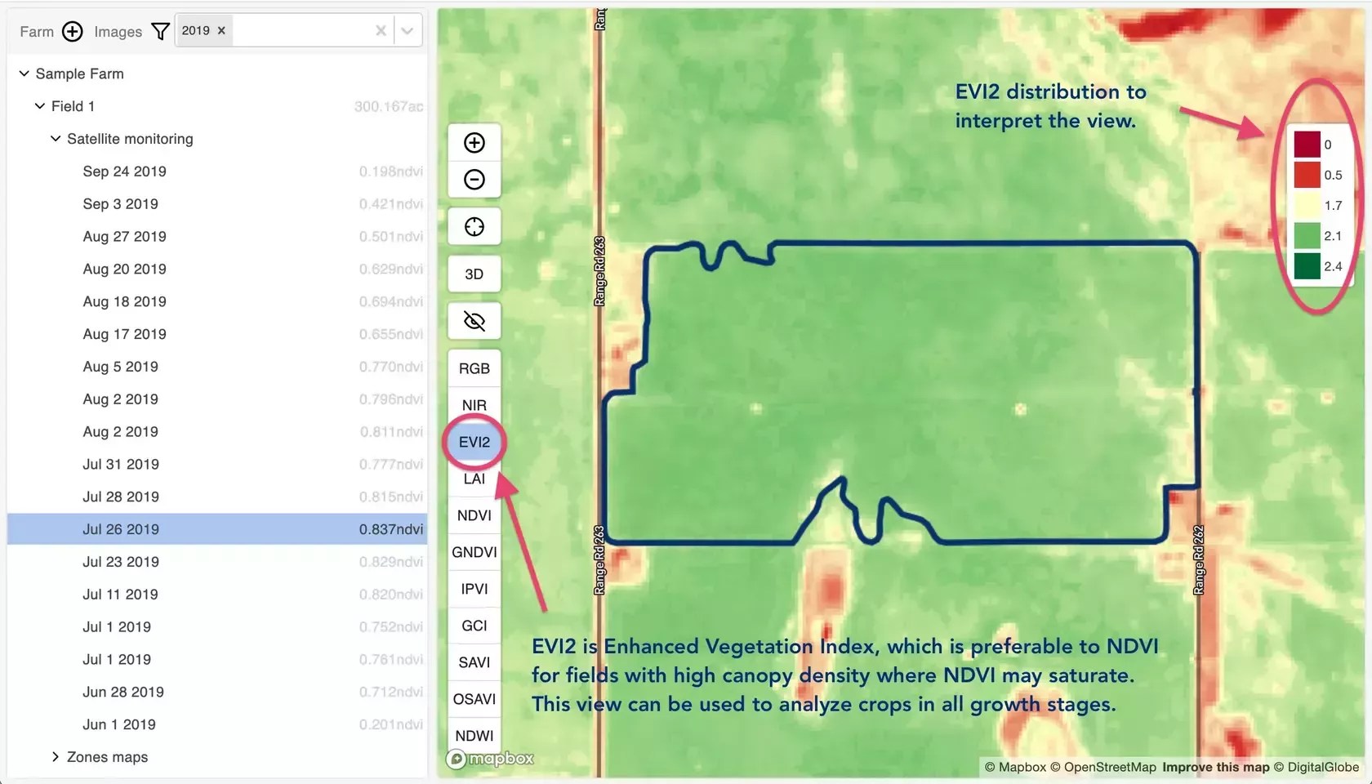This screenshot has height=784, width=1372.
Task: Enable the EVI2 index view
Action: [x=474, y=442]
